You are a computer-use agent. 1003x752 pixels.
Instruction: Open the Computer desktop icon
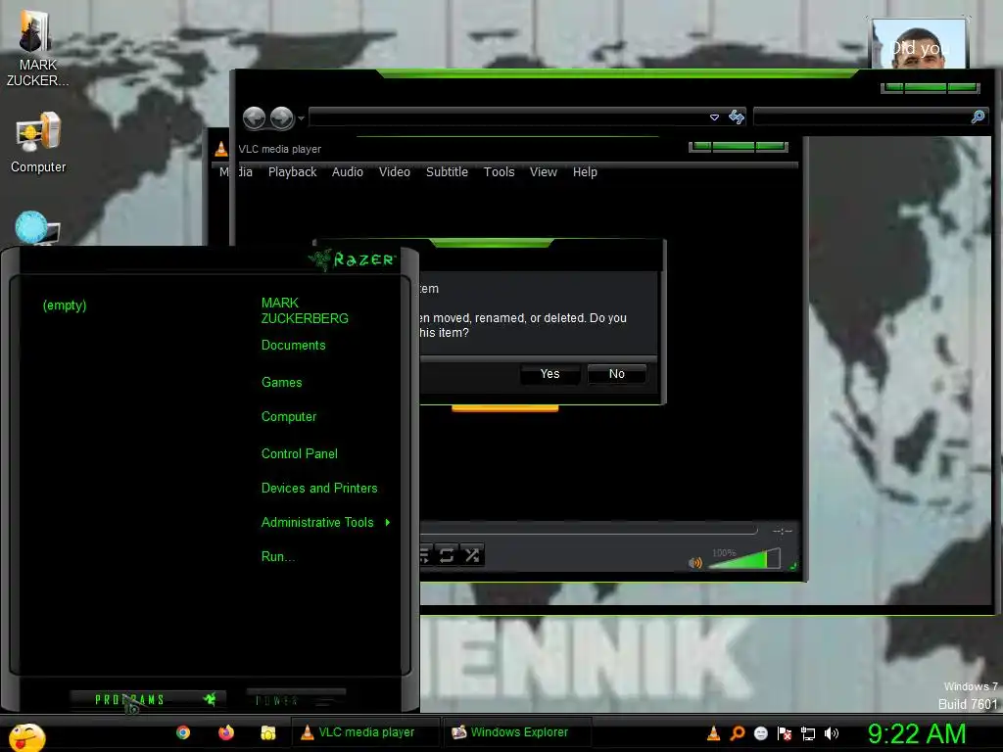pos(38,143)
